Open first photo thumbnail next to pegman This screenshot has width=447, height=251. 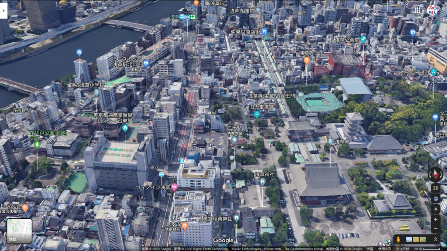pyautogui.click(x=409, y=240)
